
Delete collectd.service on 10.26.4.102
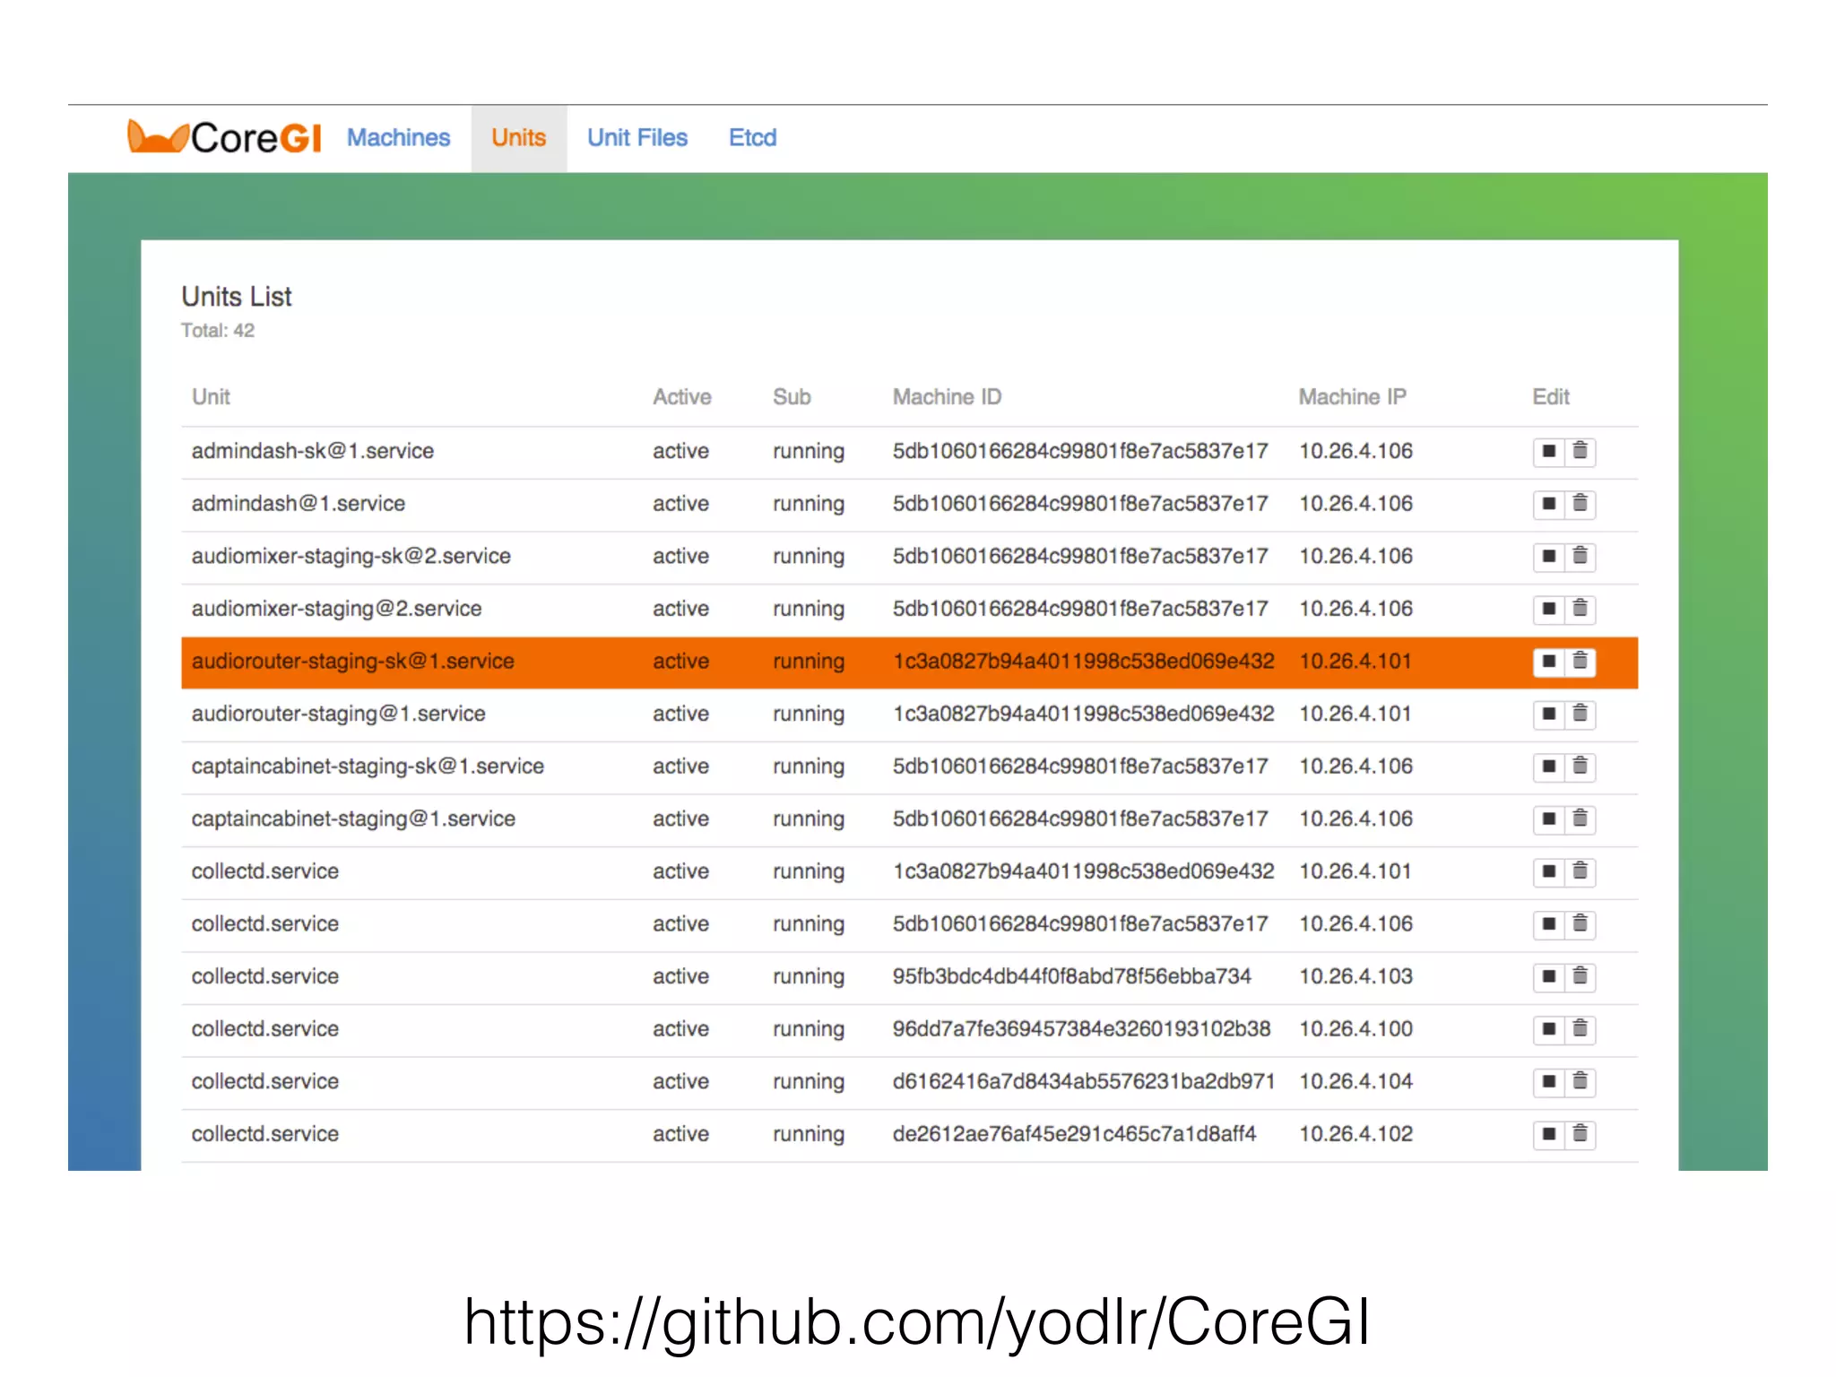click(x=1580, y=1134)
